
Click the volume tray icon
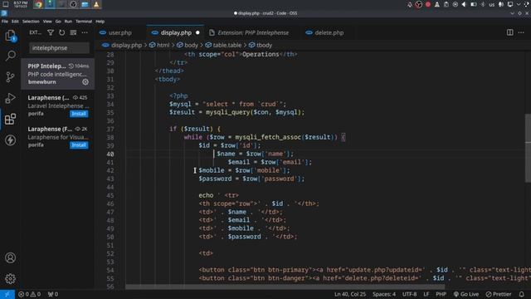[x=464, y=4]
